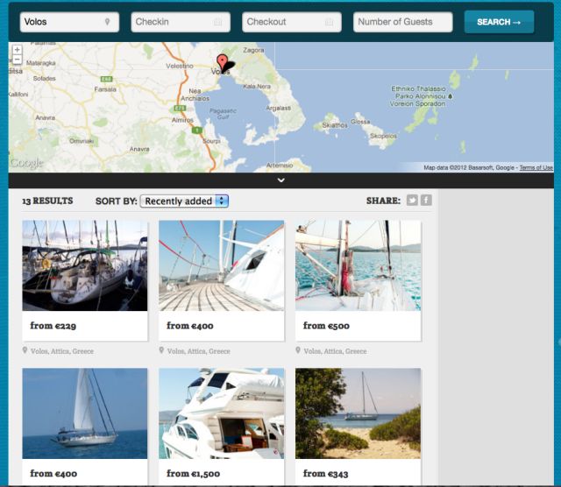Open the motor yacht listing from €1,500

point(221,413)
